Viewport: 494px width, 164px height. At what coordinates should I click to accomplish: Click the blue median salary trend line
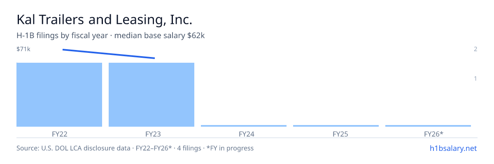109,54
